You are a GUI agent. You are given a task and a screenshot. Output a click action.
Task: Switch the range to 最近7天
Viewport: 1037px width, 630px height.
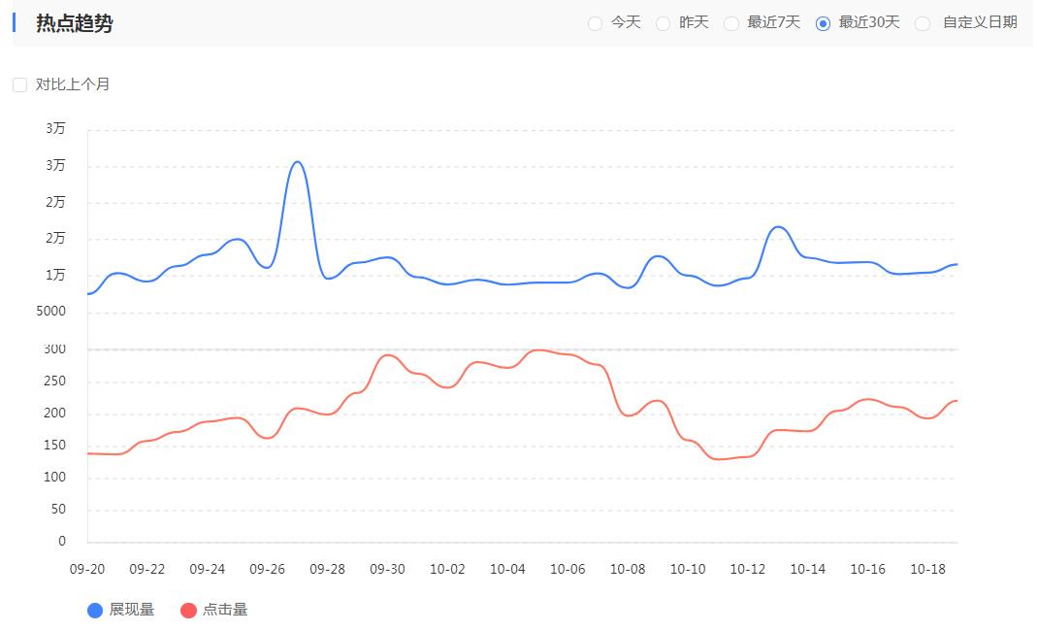(x=731, y=23)
